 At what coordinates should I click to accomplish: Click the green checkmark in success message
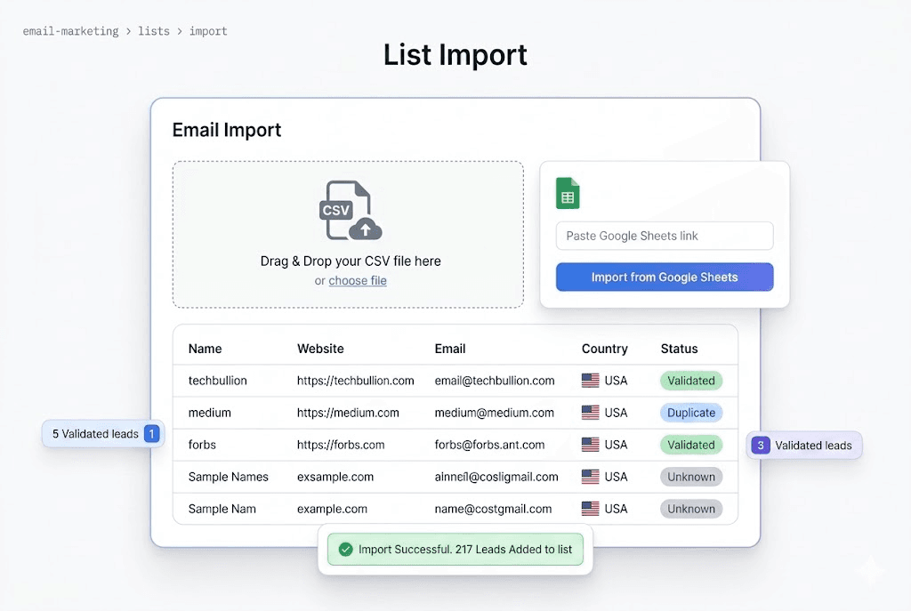pos(346,550)
